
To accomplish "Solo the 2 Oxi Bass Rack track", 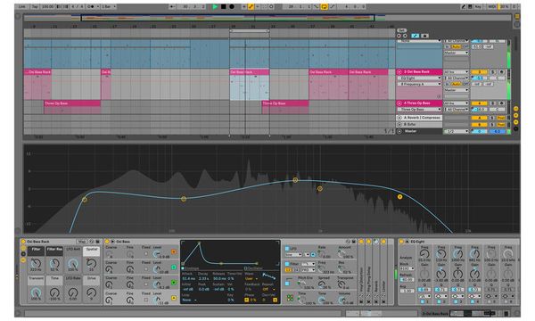I will (493, 72).
